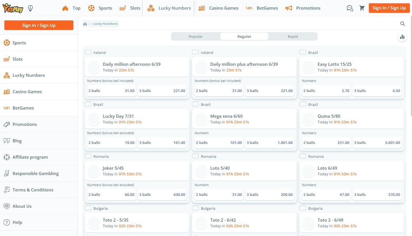Image resolution: width=412 pixels, height=236 pixels.
Task: Click the search magnifier icon
Action: point(403,24)
